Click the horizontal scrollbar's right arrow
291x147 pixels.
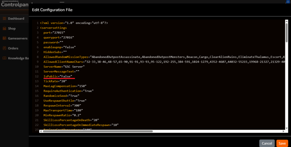283,131
